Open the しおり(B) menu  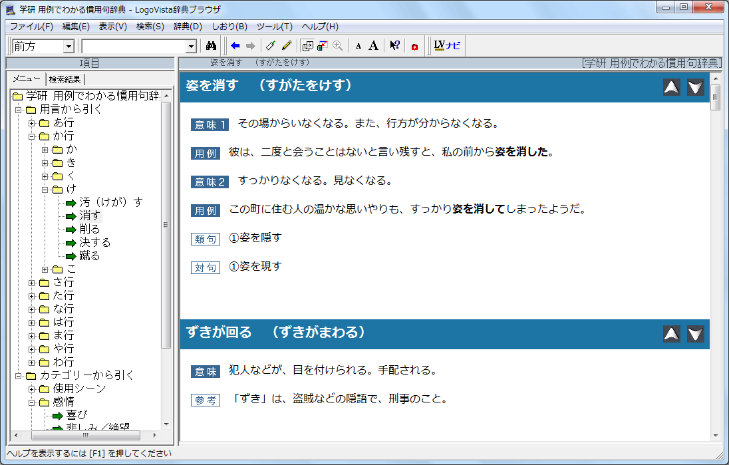coord(229,27)
